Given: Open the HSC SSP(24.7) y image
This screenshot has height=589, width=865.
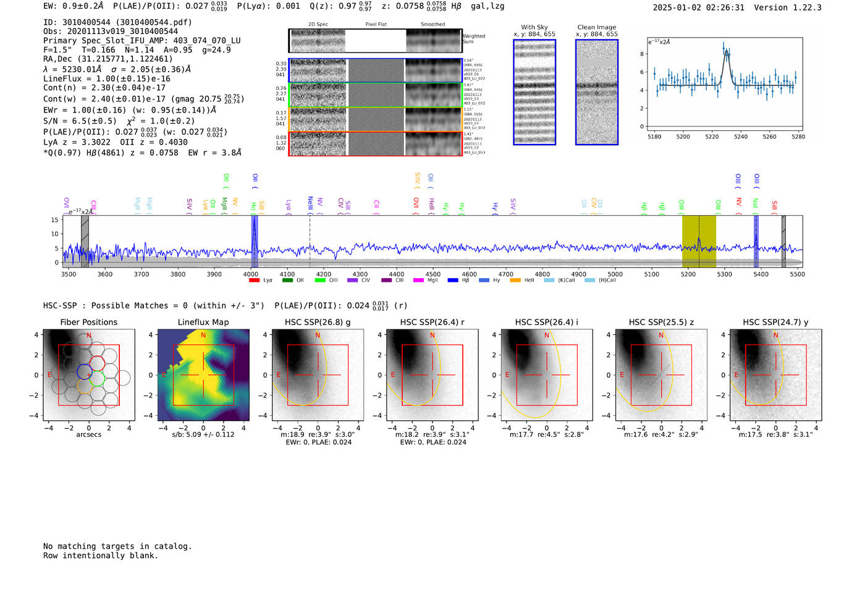Looking at the screenshot, I should coord(775,375).
